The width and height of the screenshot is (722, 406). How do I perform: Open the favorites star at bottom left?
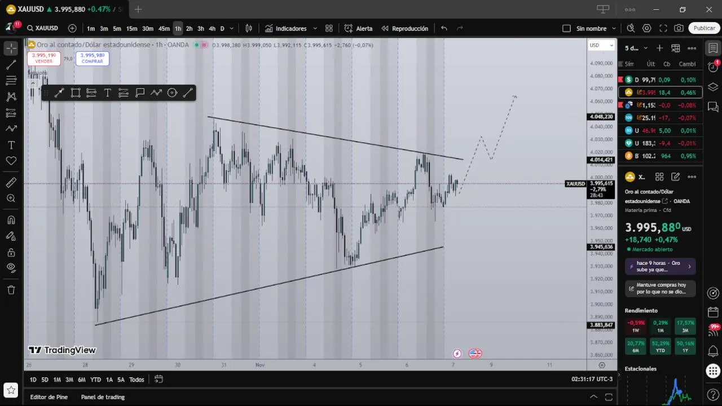(x=11, y=390)
